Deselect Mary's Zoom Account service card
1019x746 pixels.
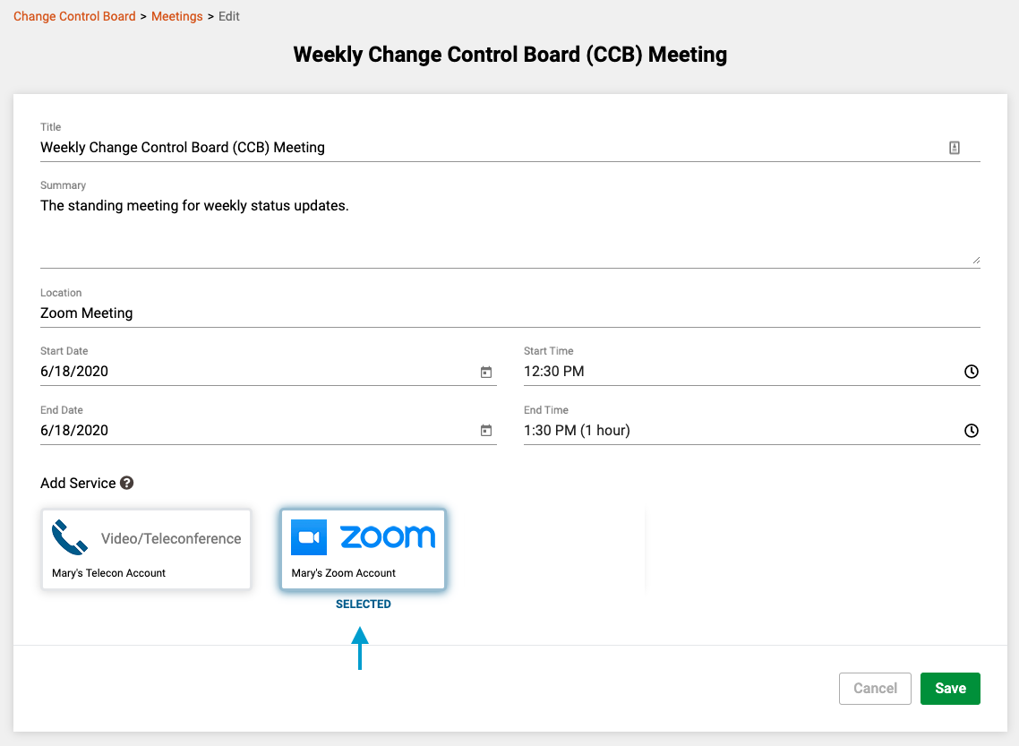pos(363,549)
